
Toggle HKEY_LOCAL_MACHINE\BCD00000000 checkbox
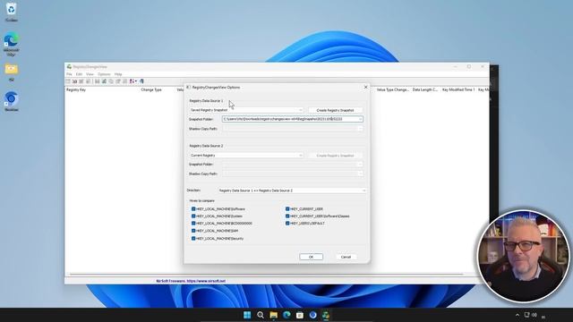[x=193, y=223]
